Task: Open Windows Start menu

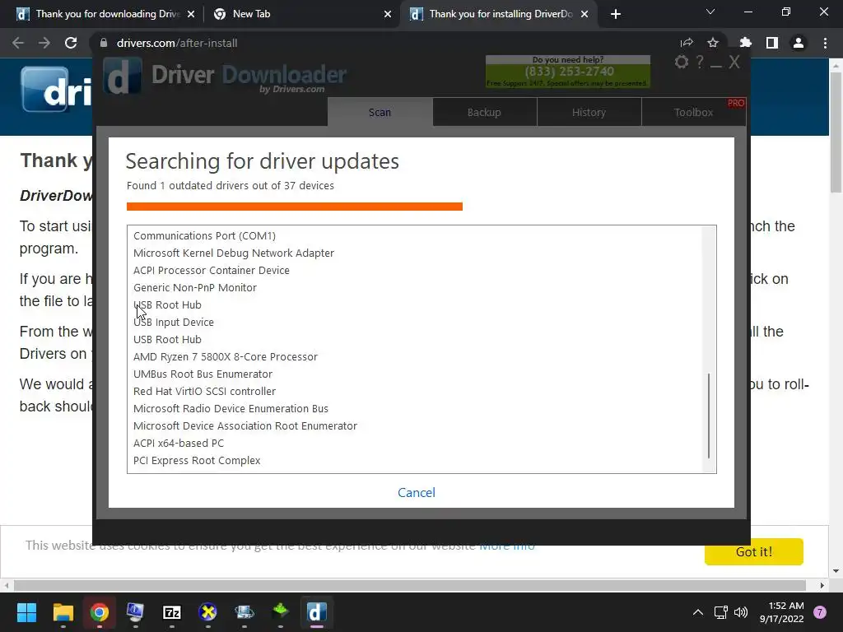Action: coord(26,612)
